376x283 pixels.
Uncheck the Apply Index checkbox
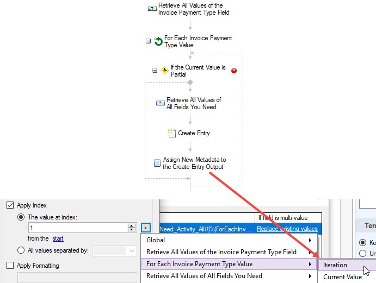click(10, 206)
